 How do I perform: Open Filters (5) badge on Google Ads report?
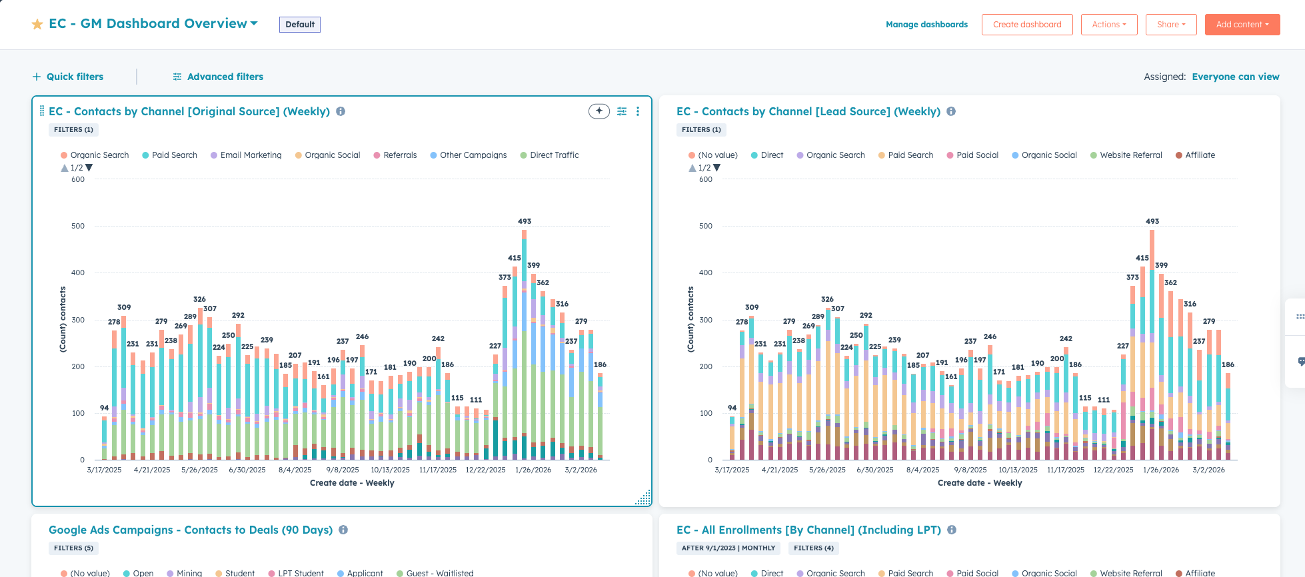[73, 548]
